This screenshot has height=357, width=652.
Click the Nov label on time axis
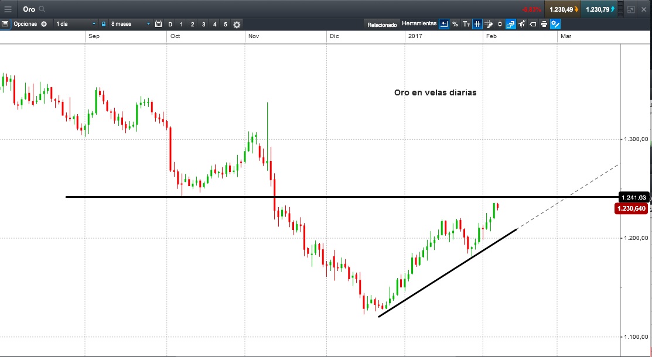click(254, 36)
